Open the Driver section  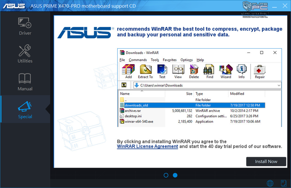click(x=25, y=26)
